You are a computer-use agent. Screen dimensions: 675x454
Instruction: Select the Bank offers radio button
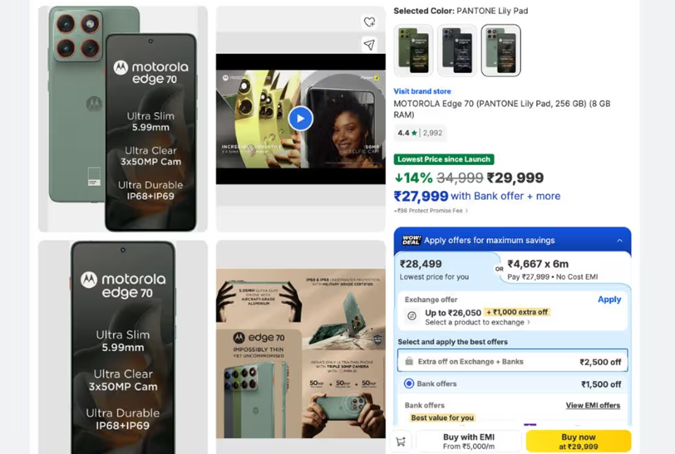pyautogui.click(x=409, y=384)
